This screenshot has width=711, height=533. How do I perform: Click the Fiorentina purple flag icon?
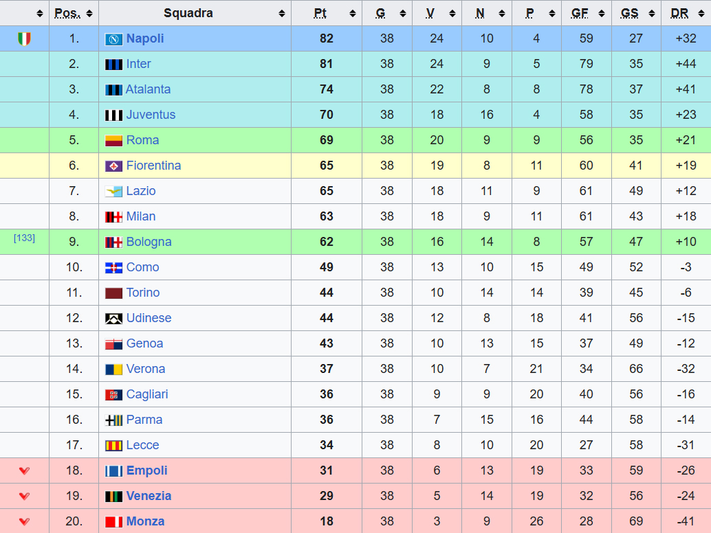(x=113, y=166)
